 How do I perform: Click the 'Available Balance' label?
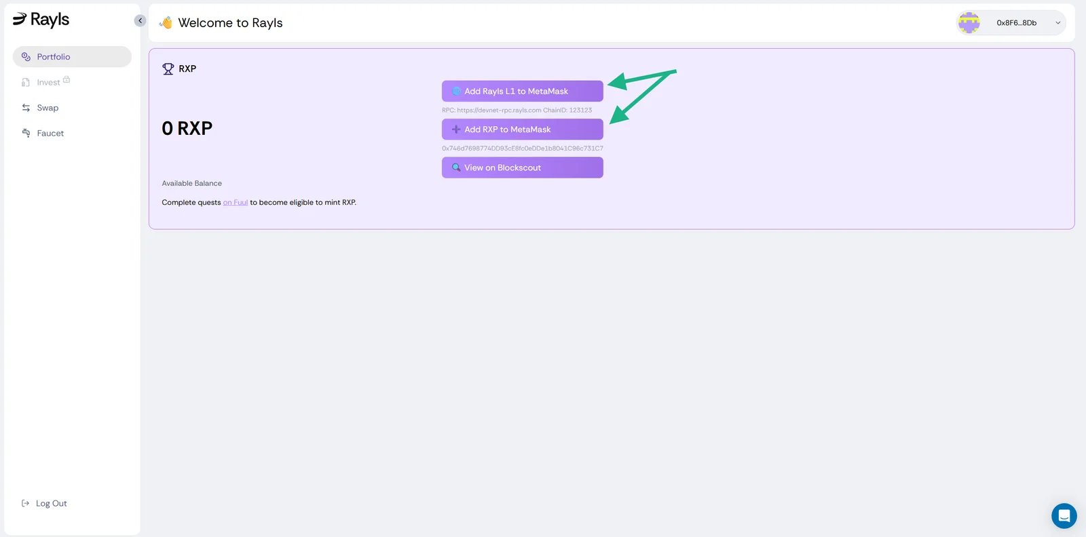point(192,184)
